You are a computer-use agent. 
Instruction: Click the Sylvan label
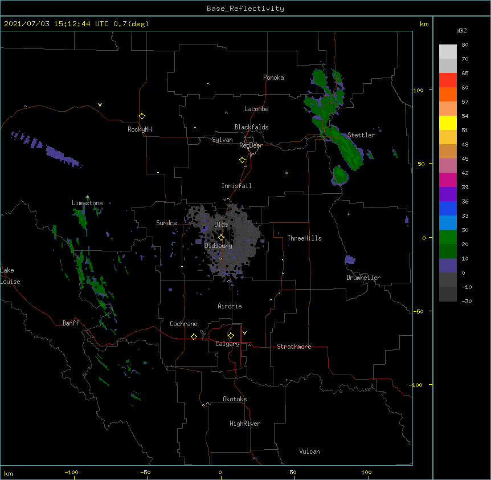point(222,140)
